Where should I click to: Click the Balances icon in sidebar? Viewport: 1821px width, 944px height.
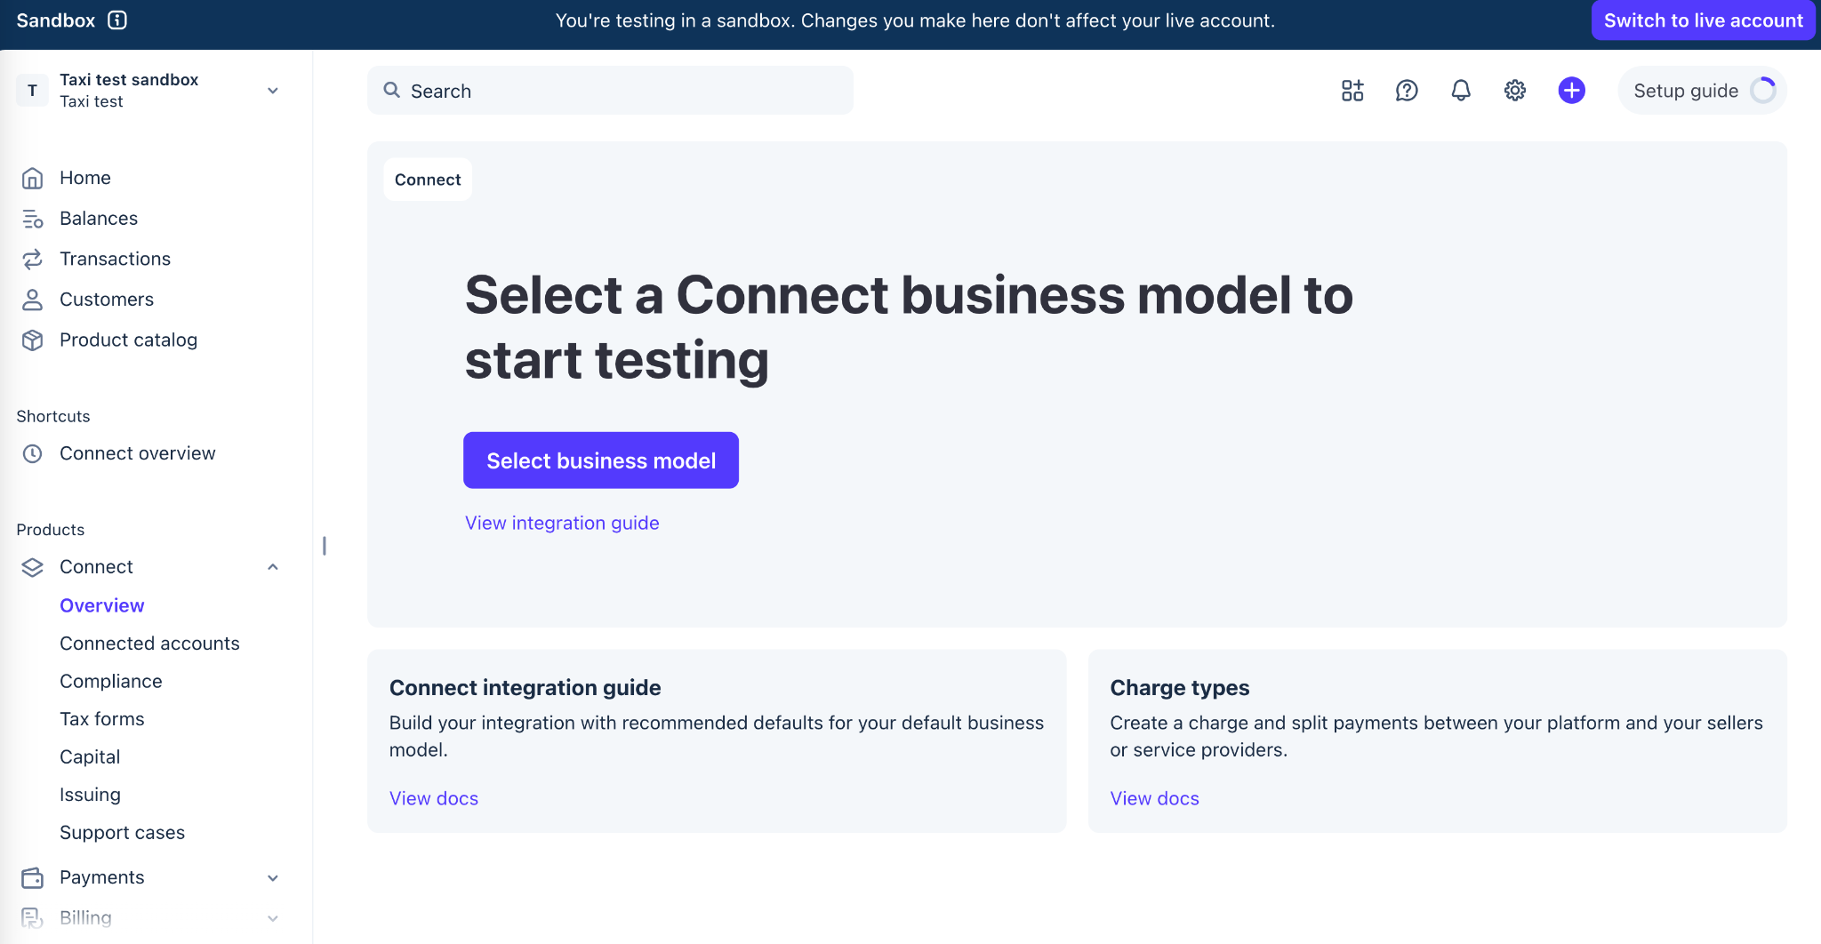tap(33, 219)
